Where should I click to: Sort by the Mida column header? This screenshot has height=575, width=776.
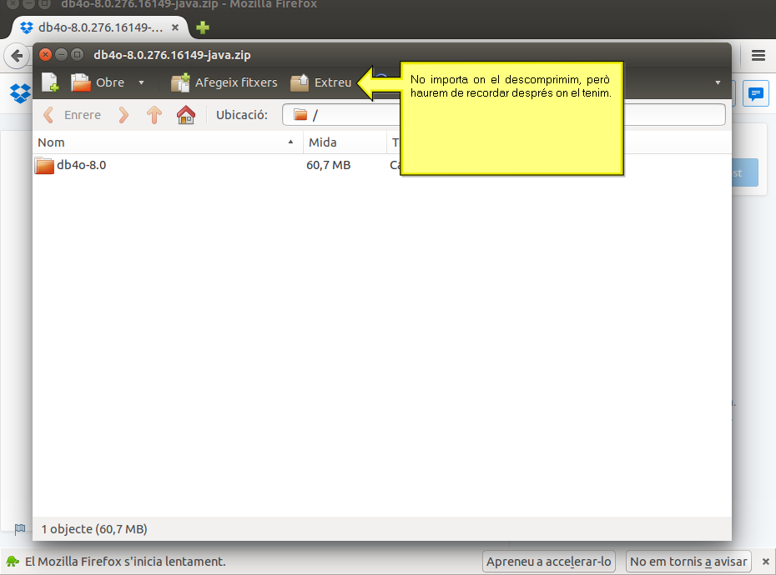point(345,142)
